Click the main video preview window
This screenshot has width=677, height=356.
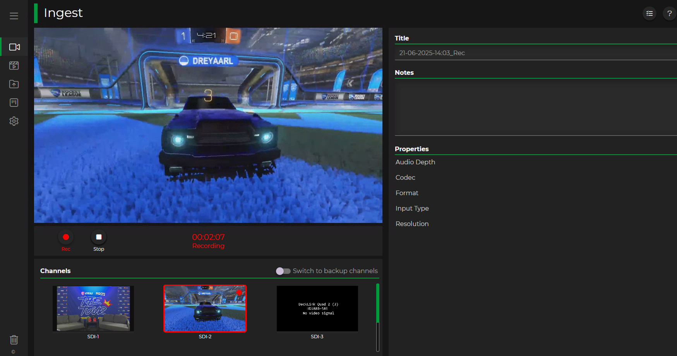pos(208,125)
